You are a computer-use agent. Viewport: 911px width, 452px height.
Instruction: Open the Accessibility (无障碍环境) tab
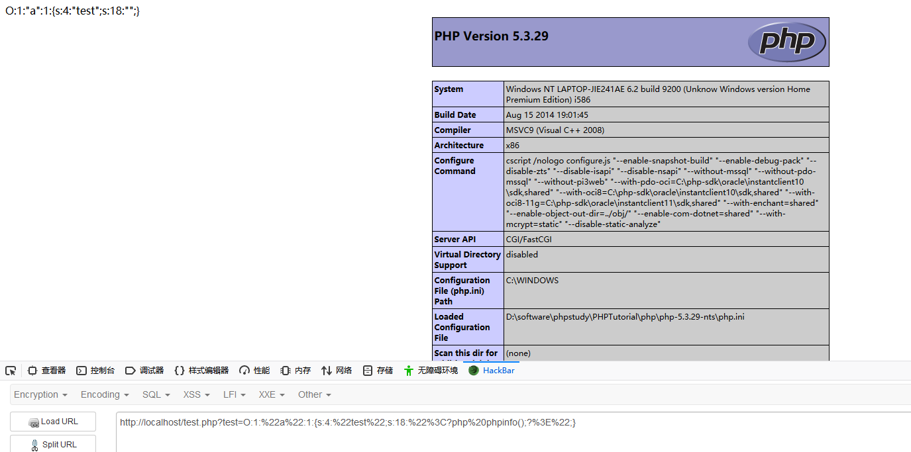click(431, 371)
